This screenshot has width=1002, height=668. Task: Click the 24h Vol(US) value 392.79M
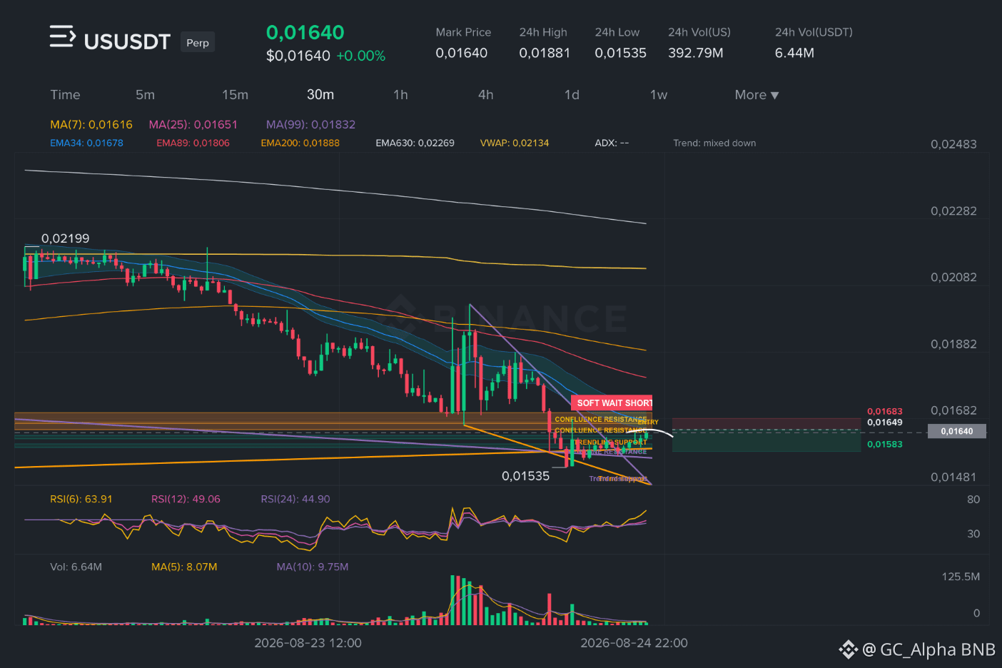pyautogui.click(x=695, y=53)
